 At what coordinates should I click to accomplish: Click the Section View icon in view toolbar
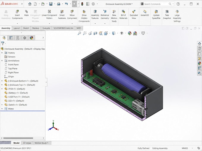click(95, 33)
